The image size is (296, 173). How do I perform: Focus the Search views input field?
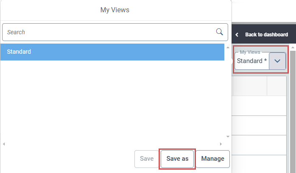(x=110, y=32)
